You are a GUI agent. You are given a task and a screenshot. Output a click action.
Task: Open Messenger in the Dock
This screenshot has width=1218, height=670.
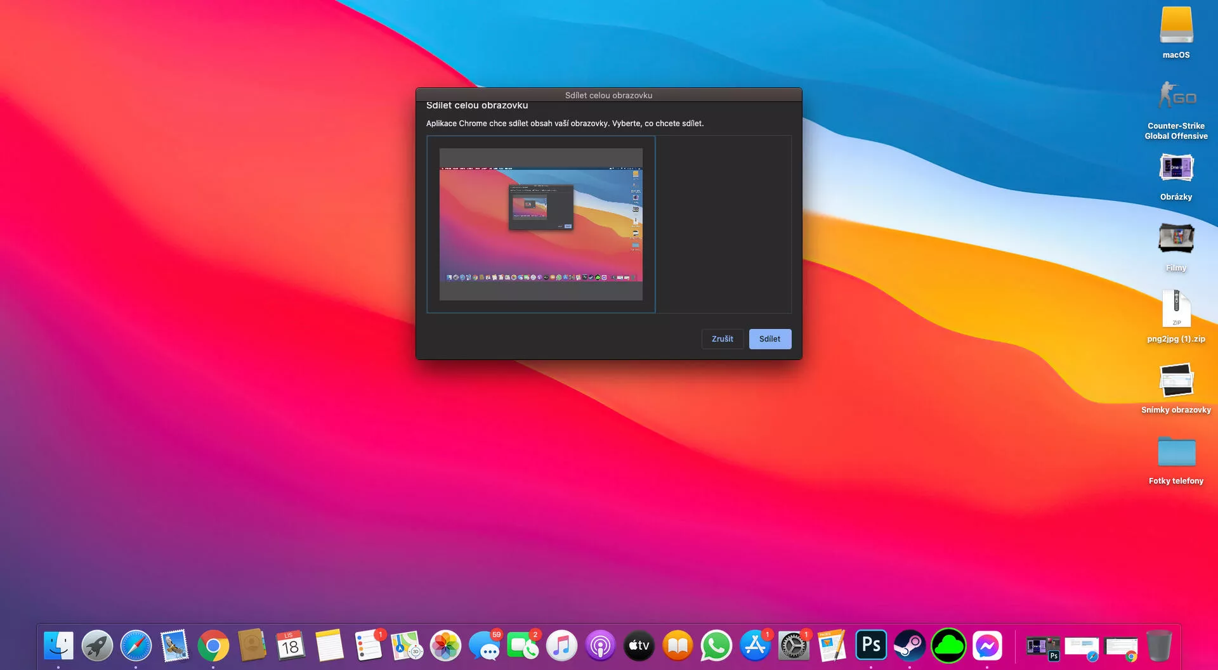coord(987,646)
